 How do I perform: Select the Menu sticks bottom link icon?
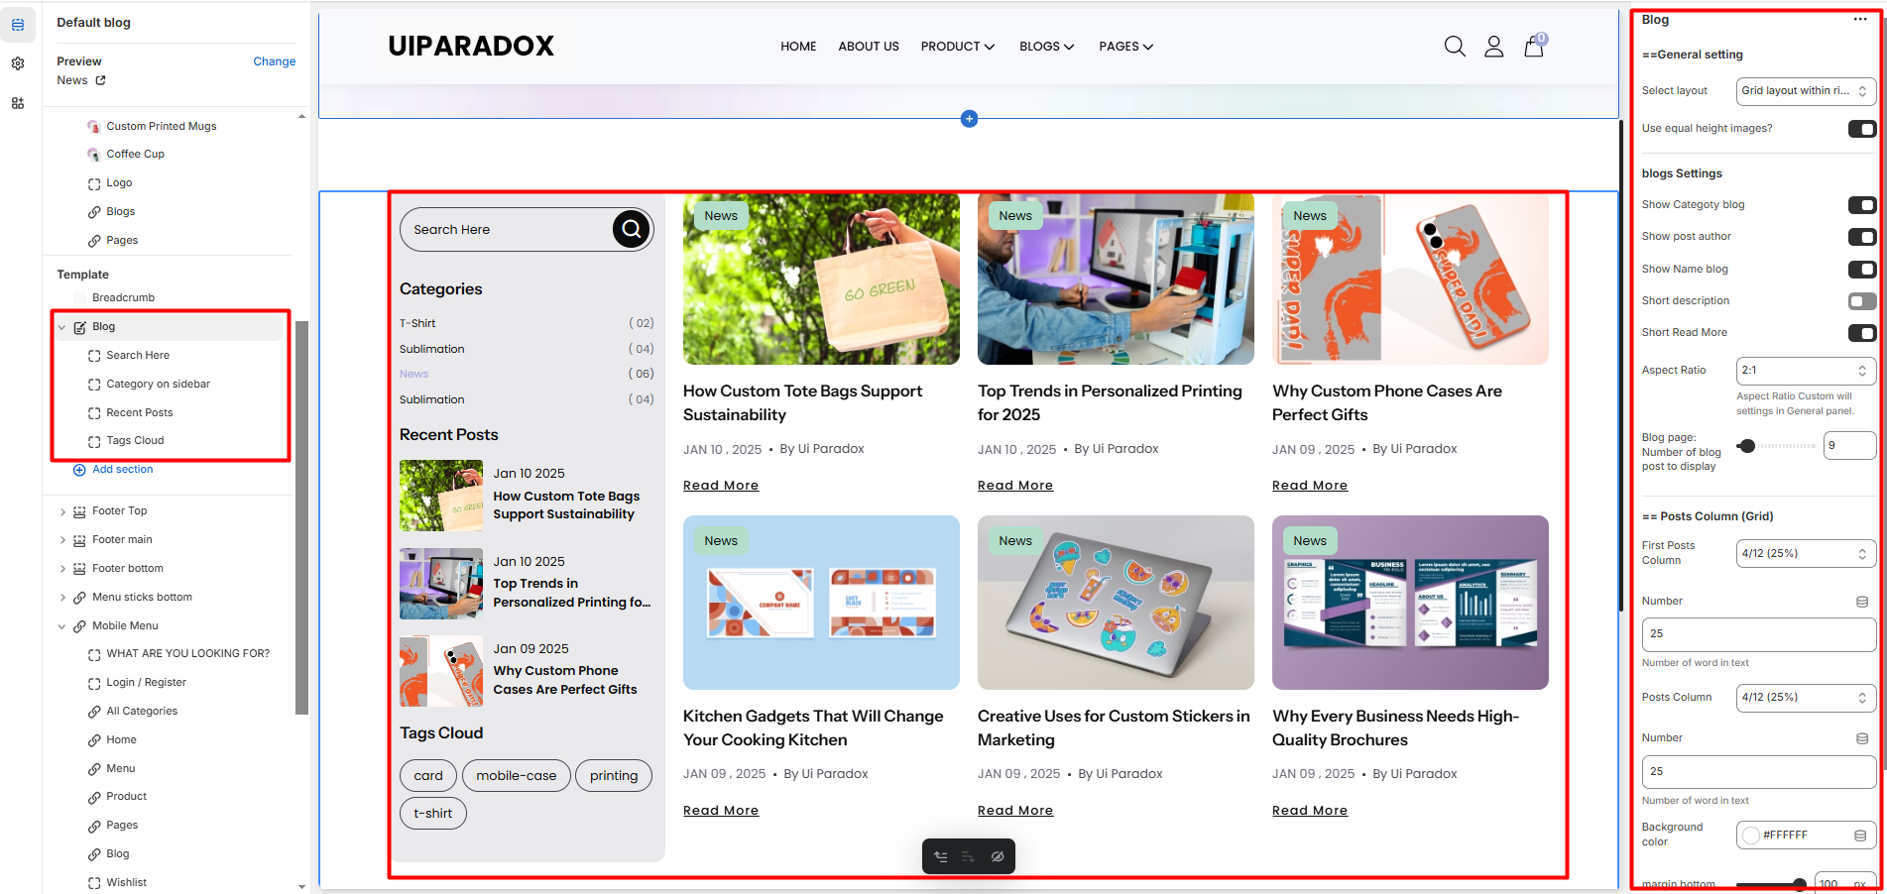coord(79,598)
